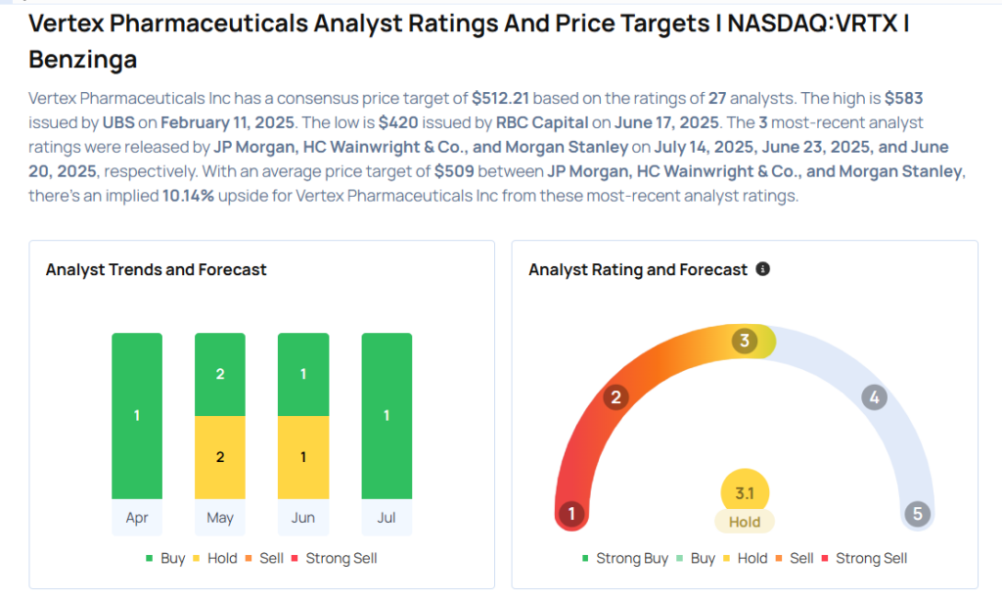
Task: Click the Sell legend in Analyst Trends
Action: [x=266, y=558]
